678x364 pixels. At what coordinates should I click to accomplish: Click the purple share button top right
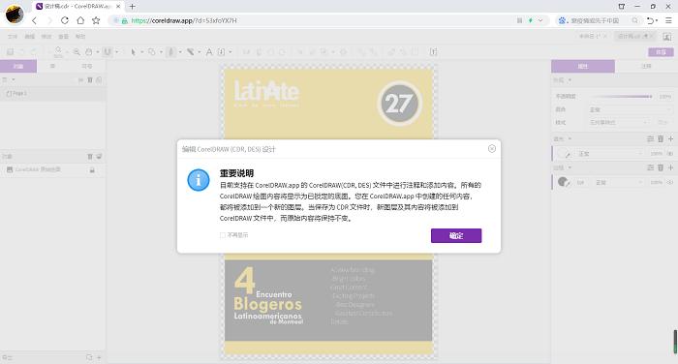pyautogui.click(x=661, y=52)
